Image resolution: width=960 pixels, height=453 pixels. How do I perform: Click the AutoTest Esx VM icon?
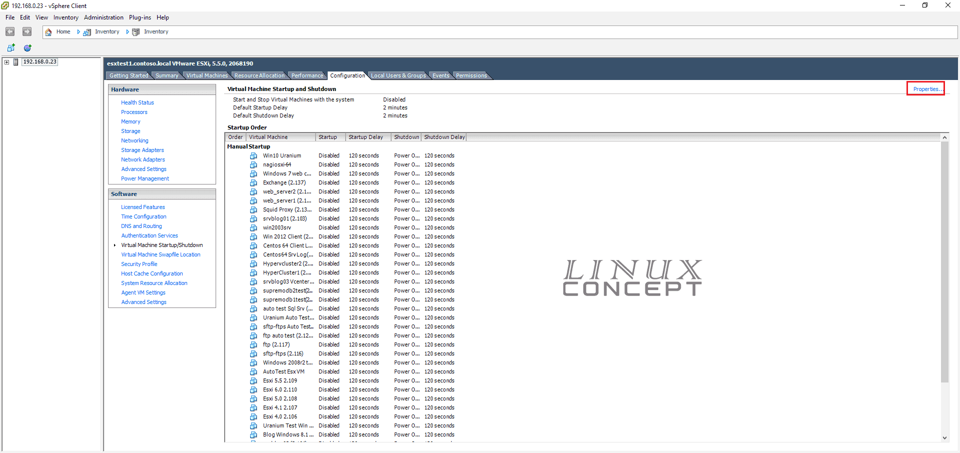coord(254,372)
